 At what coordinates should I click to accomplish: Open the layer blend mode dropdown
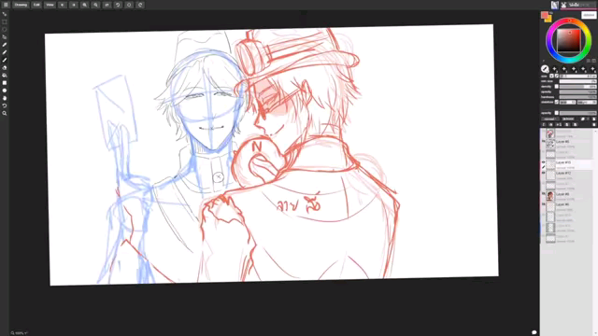click(549, 119)
